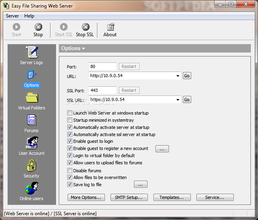
Task: Click the application icon in title bar
Action: click(x=6, y=6)
